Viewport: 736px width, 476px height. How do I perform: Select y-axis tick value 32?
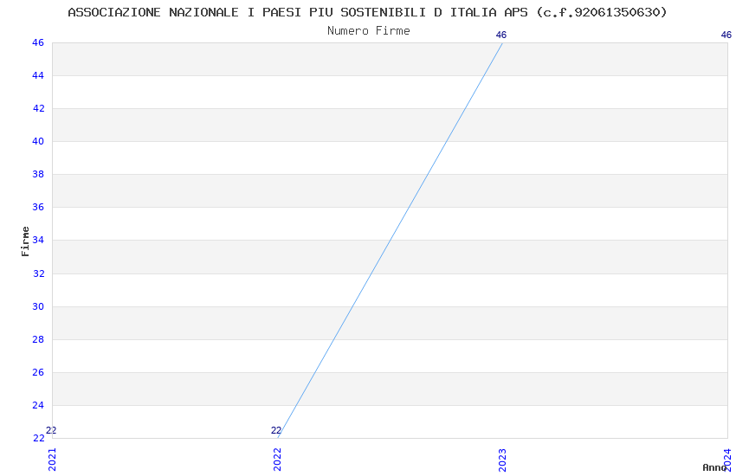pyautogui.click(x=38, y=273)
